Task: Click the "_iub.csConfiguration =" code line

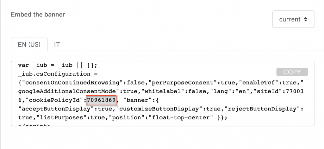Action: click(59, 74)
